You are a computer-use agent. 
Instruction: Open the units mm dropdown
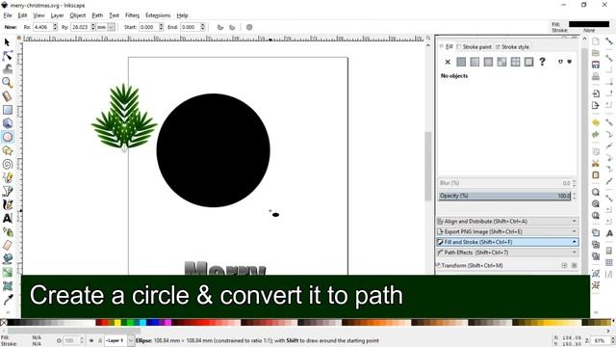point(112,27)
